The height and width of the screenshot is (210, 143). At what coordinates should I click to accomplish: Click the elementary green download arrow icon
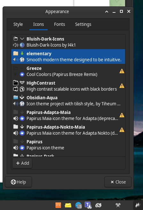tap(22, 53)
